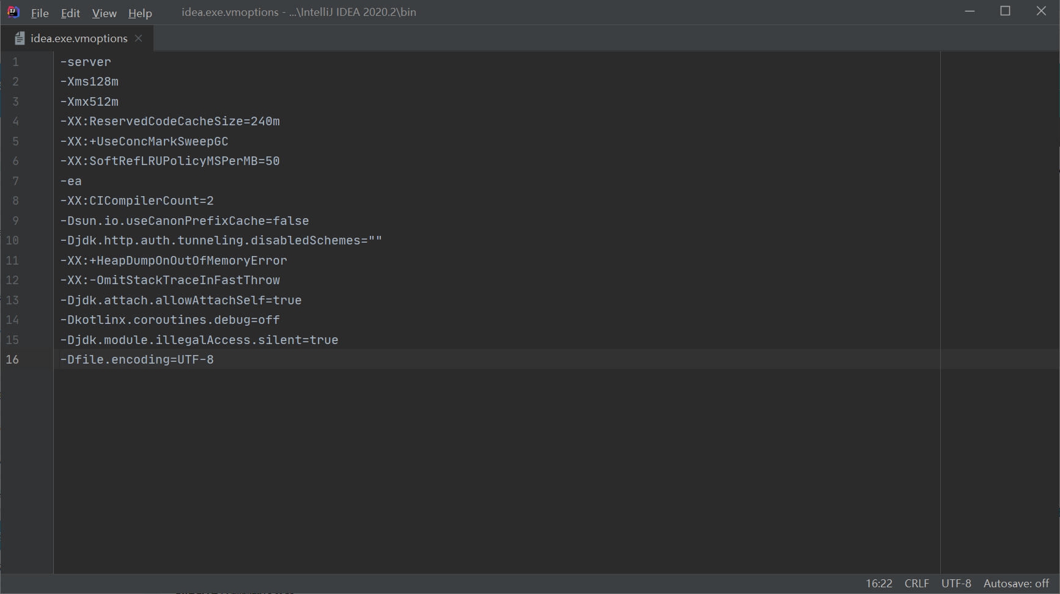Open the Help menu
The image size is (1060, 594).
139,13
